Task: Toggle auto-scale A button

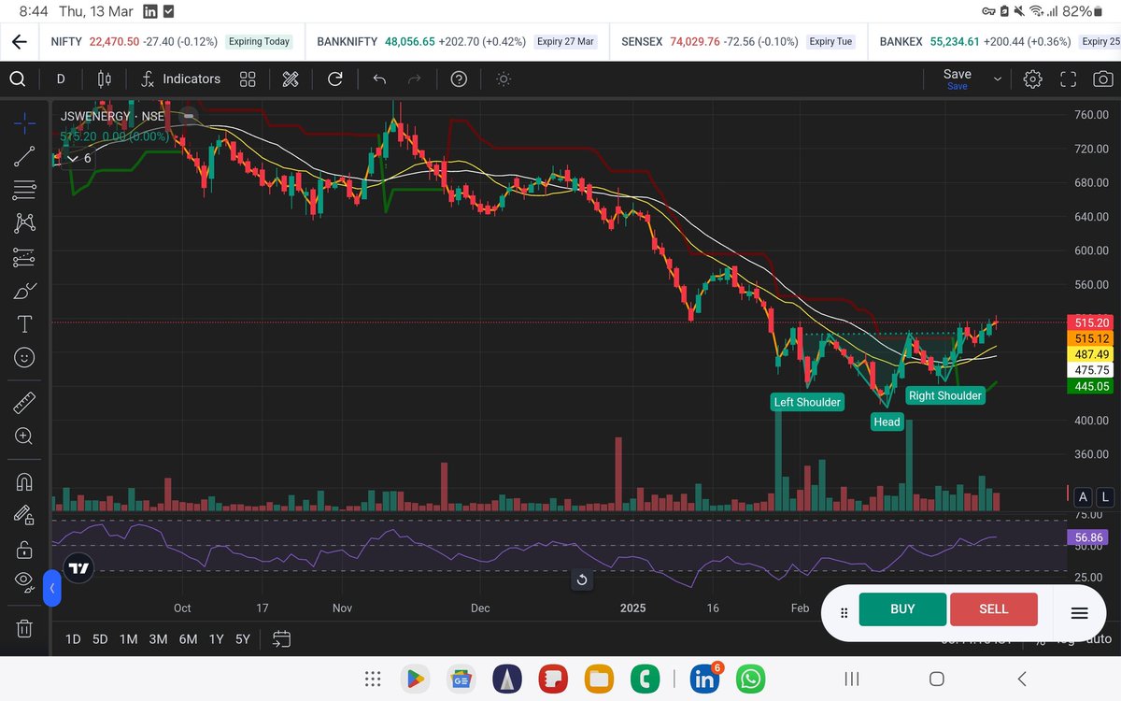Action: pyautogui.click(x=1083, y=497)
